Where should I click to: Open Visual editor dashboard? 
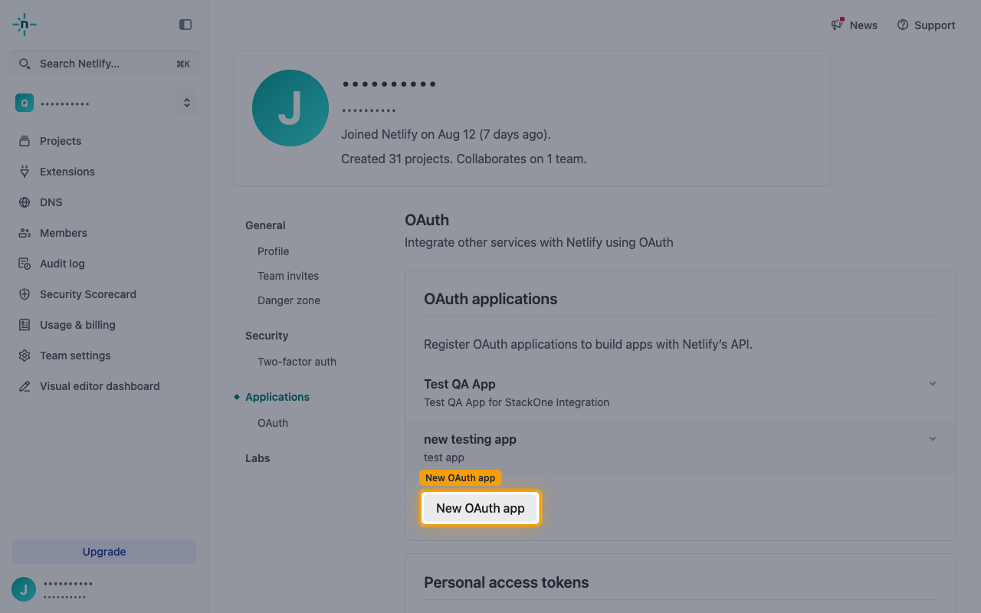pos(104,386)
